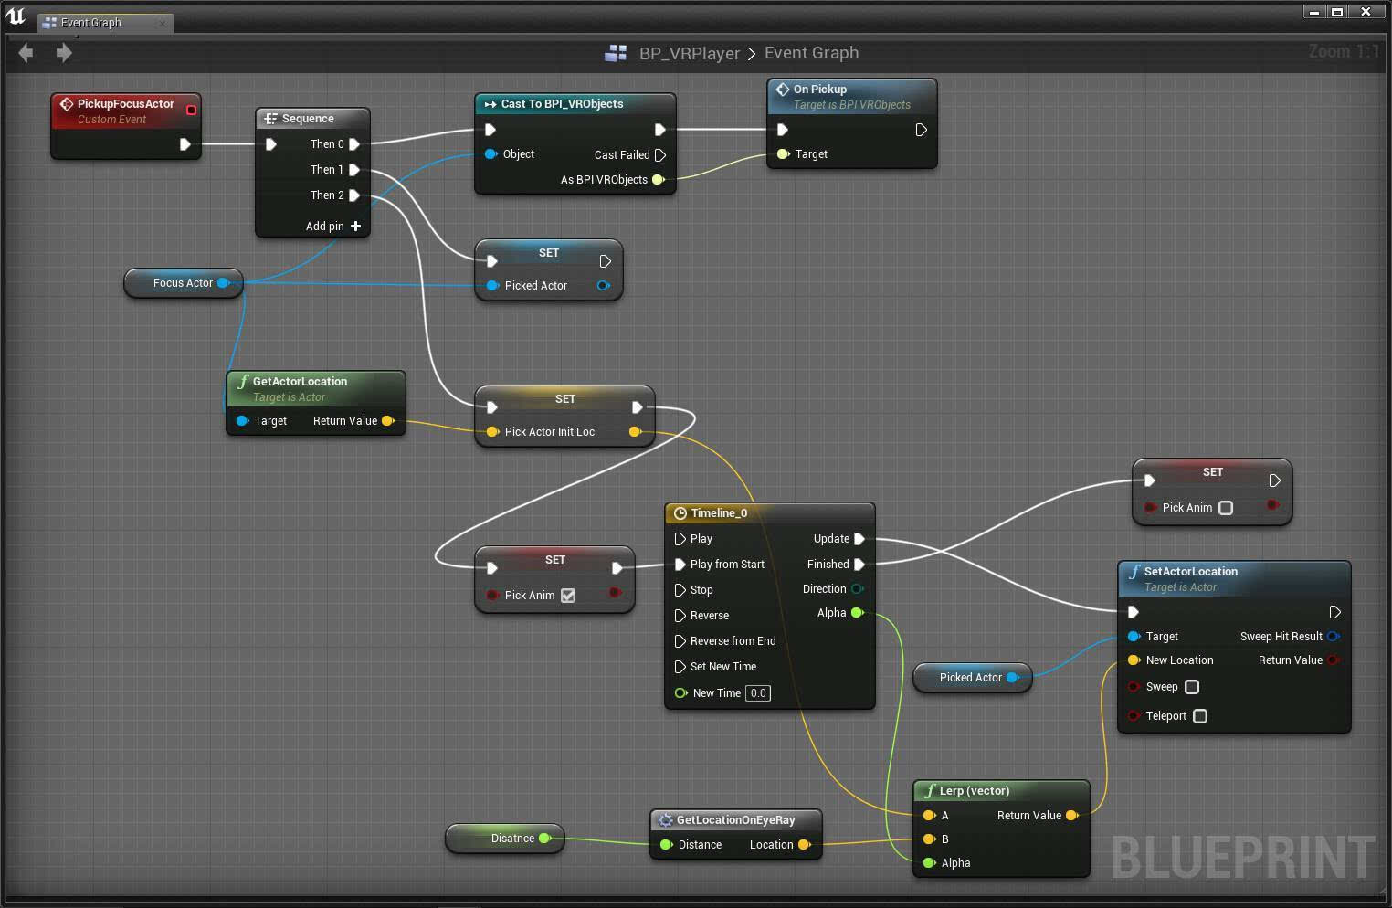Screen dimensions: 1392x908
Task: Click the Play from Start input pin
Action: tap(680, 565)
